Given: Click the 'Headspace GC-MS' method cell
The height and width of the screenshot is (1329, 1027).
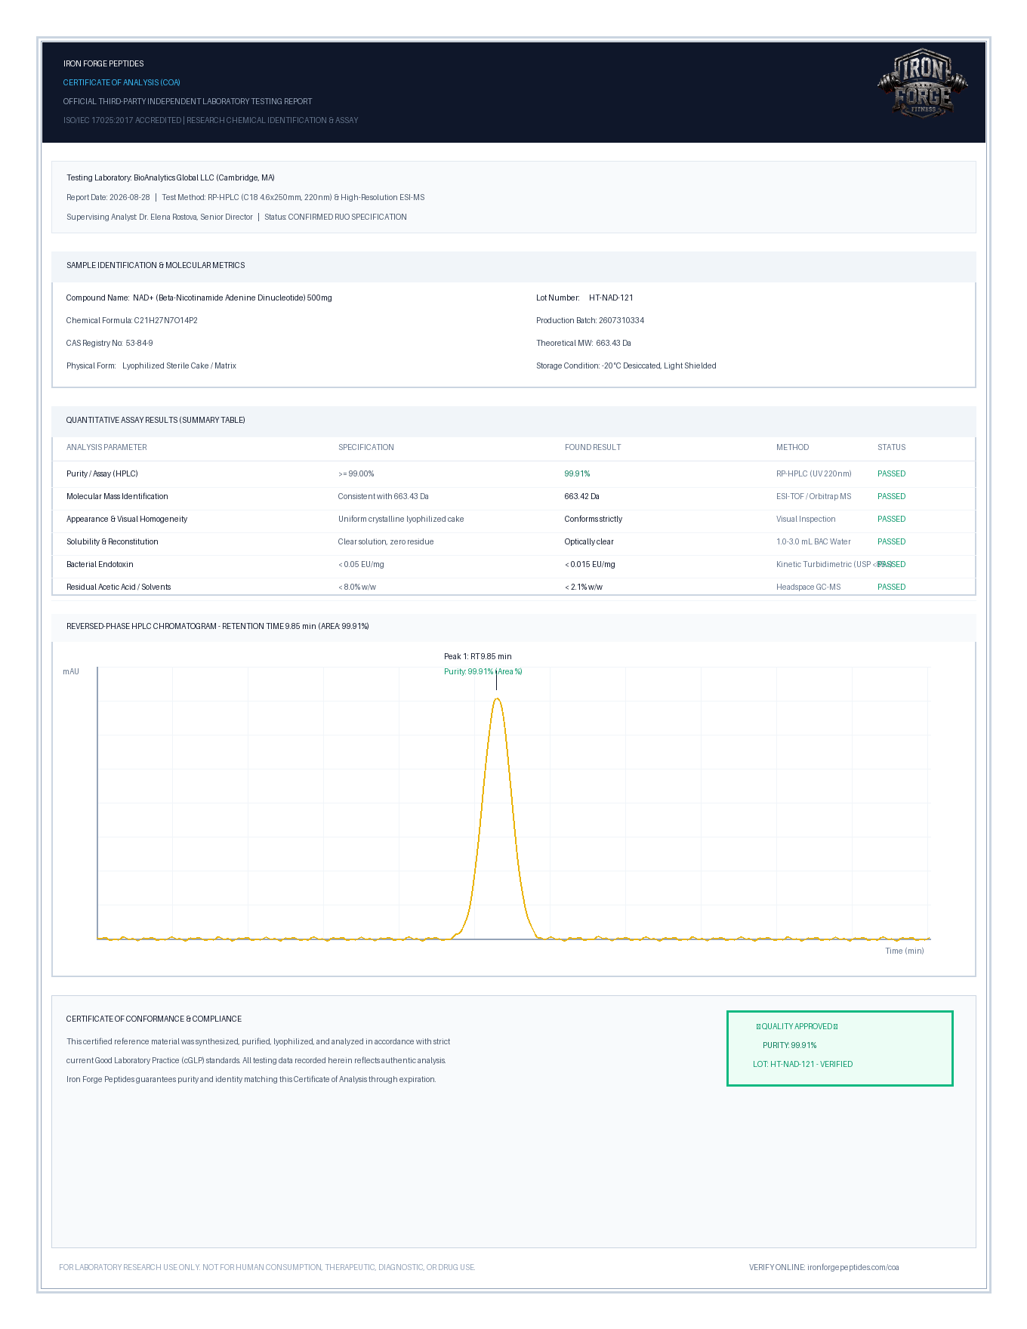Looking at the screenshot, I should pyautogui.click(x=808, y=587).
